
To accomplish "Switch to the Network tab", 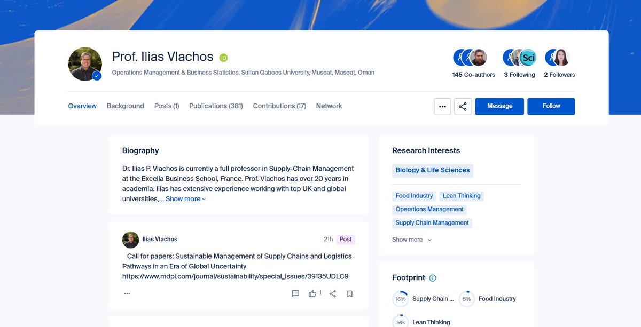I will pyautogui.click(x=329, y=106).
